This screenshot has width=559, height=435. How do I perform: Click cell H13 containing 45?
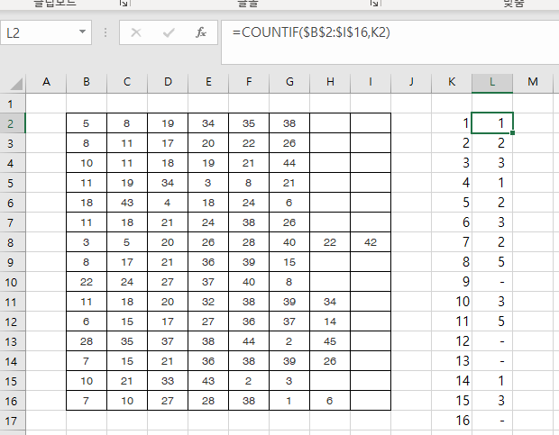click(x=330, y=341)
